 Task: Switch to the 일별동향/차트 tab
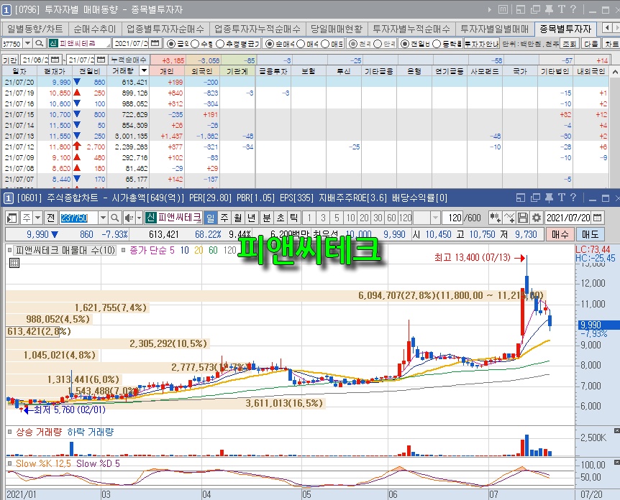click(x=35, y=29)
